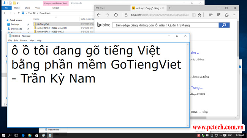Open Notepad File menu
Image resolution: width=247 pixels, height=138 pixels.
click(x=10, y=40)
